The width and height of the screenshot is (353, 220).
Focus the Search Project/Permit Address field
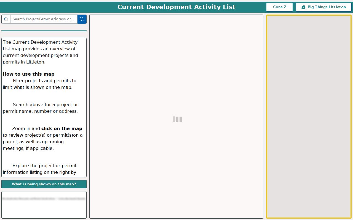[44, 19]
